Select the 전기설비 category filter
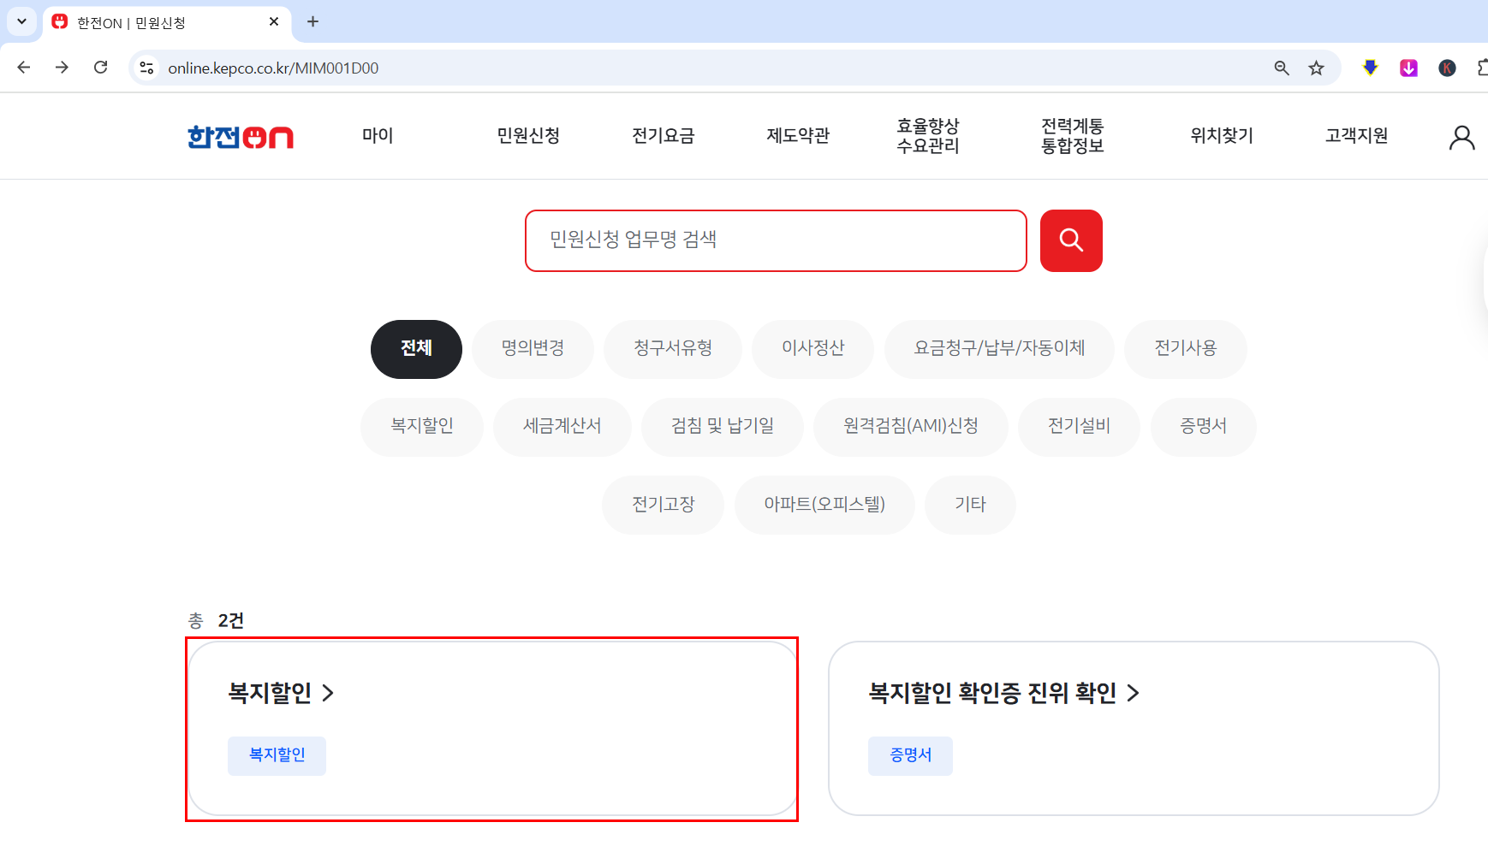 point(1079,427)
